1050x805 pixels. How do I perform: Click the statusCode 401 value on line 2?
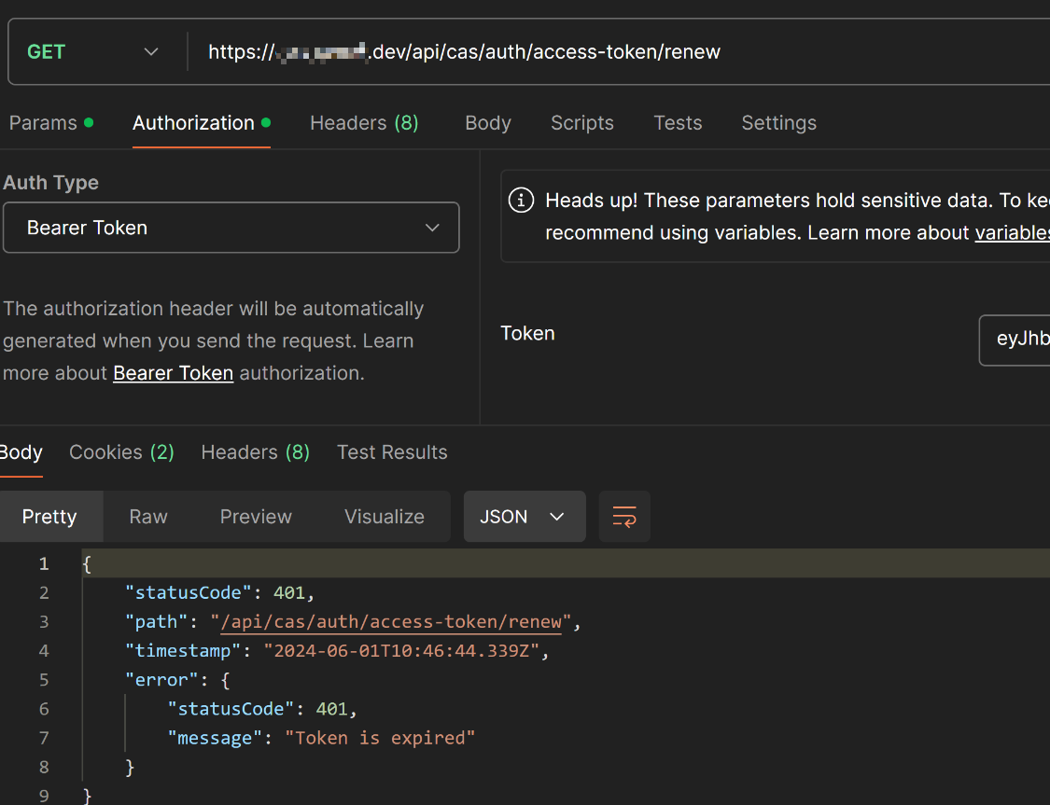(x=289, y=592)
